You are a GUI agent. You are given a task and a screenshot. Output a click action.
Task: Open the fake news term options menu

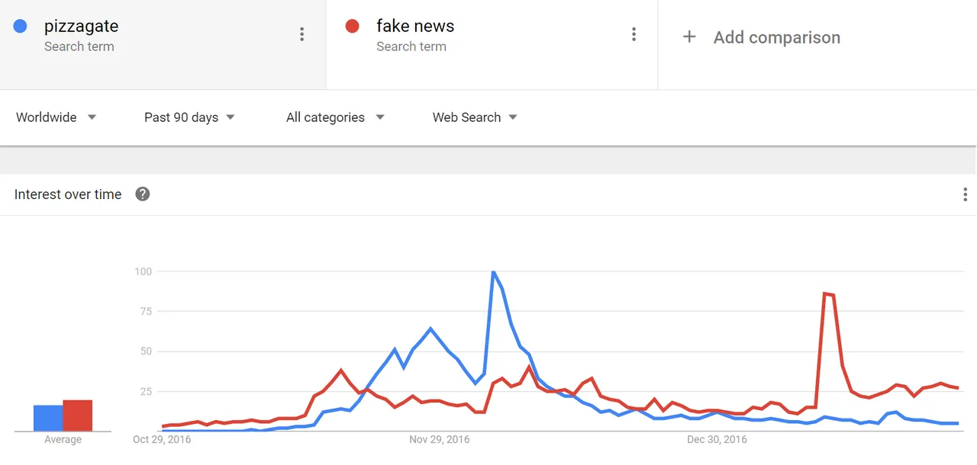634,34
